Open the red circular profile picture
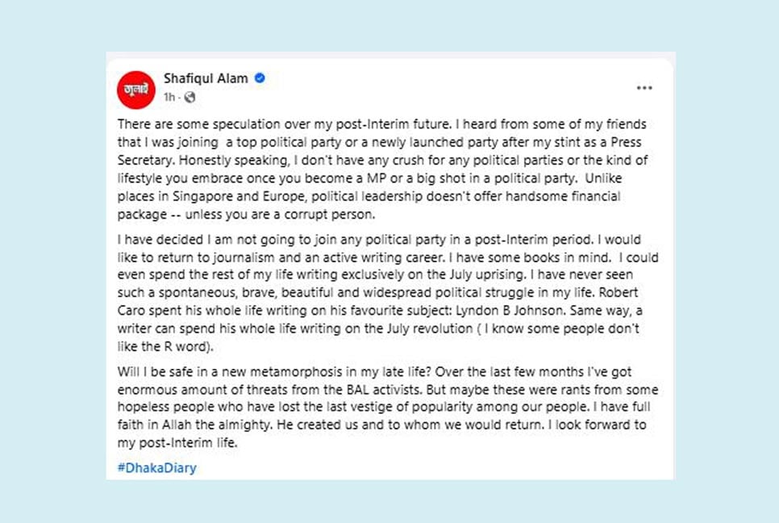 (136, 90)
